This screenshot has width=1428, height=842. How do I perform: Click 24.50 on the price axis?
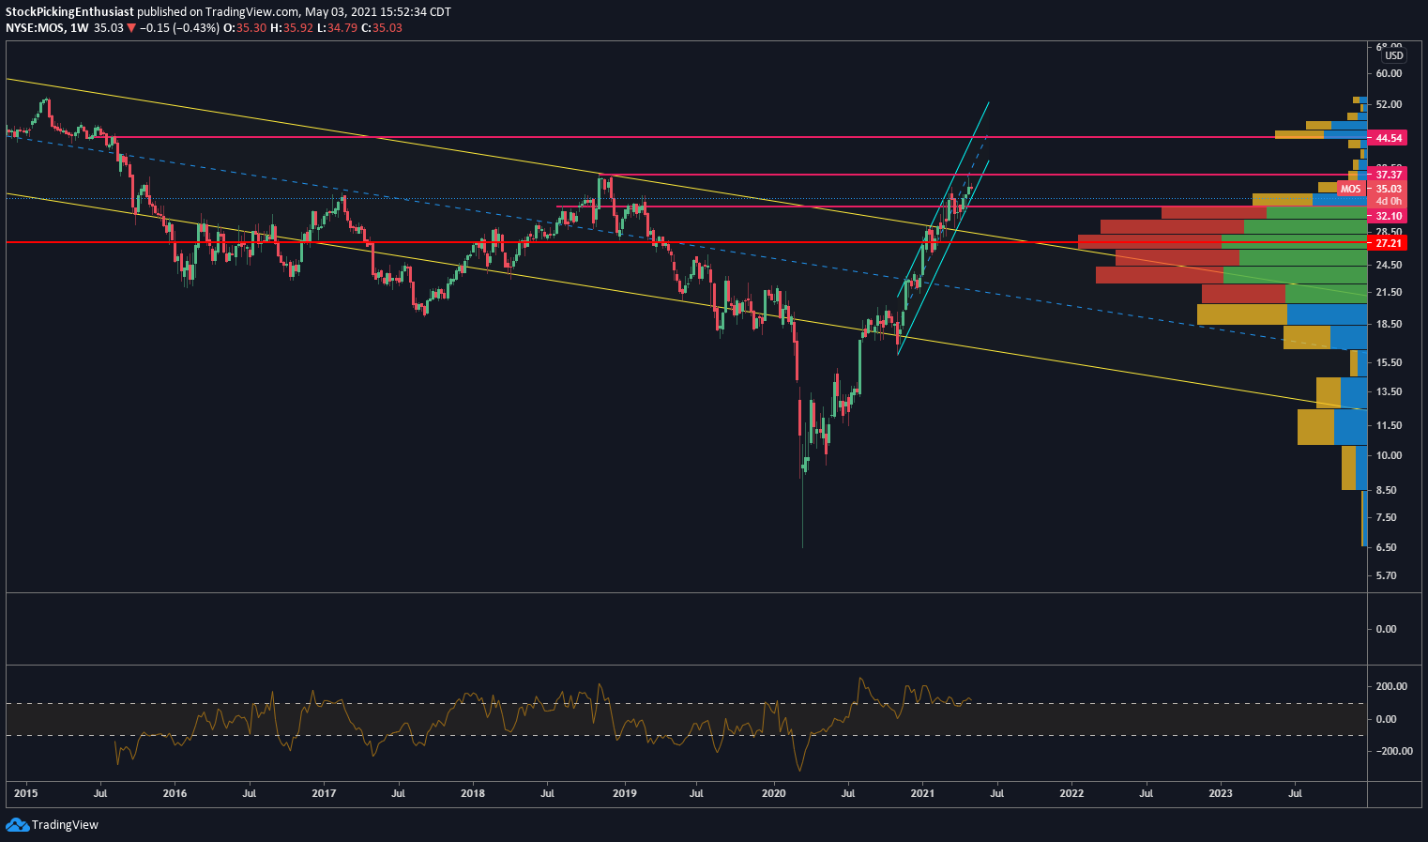pyautogui.click(x=1389, y=265)
